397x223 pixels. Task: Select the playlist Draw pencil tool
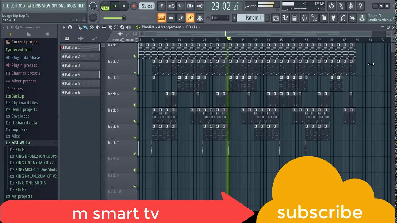(79, 27)
